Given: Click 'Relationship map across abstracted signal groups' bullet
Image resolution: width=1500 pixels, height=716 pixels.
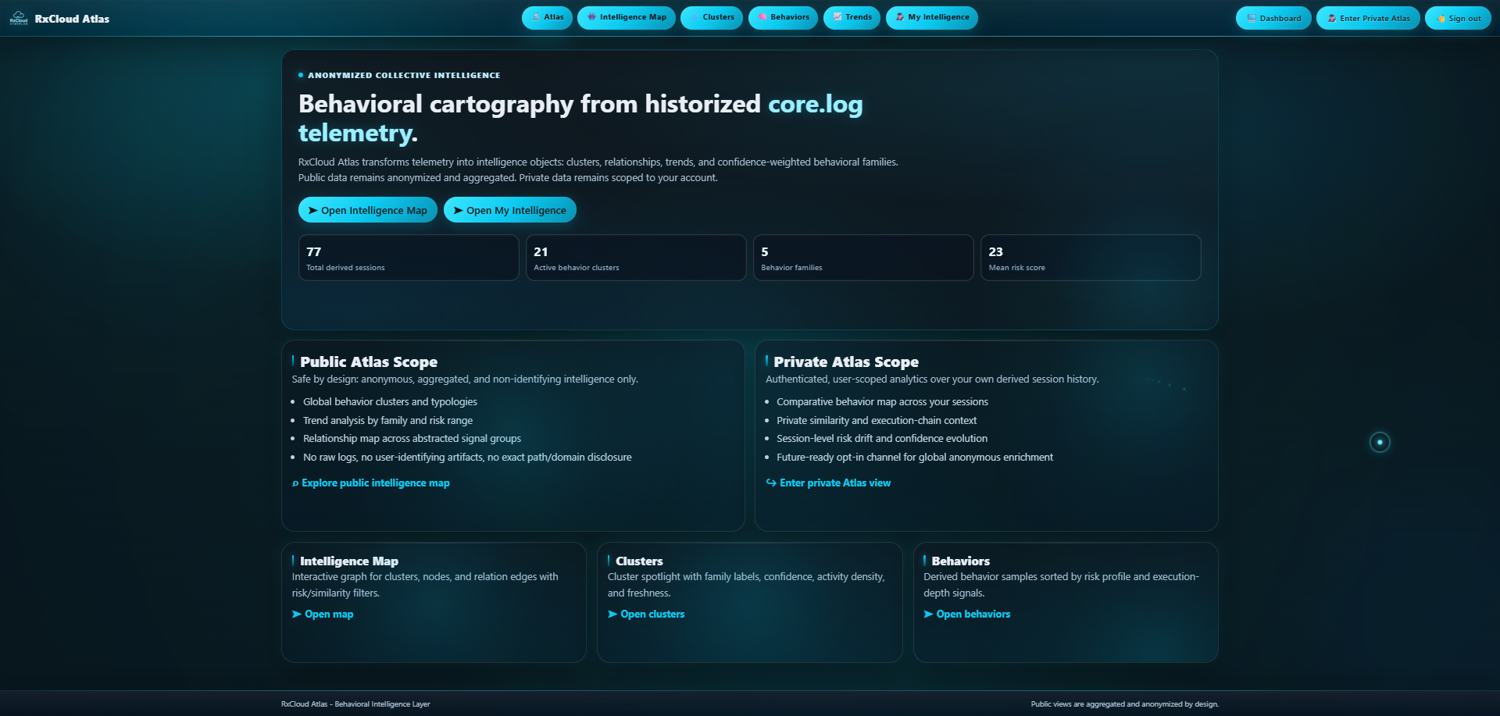Looking at the screenshot, I should pyautogui.click(x=412, y=439).
